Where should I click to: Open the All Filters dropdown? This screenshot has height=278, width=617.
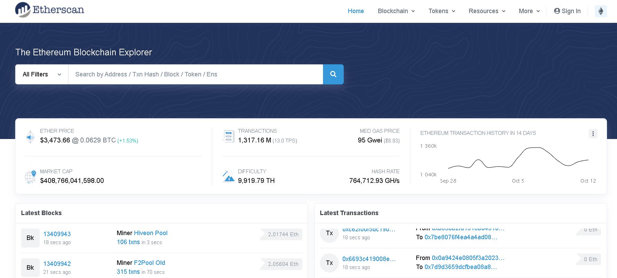tap(42, 74)
